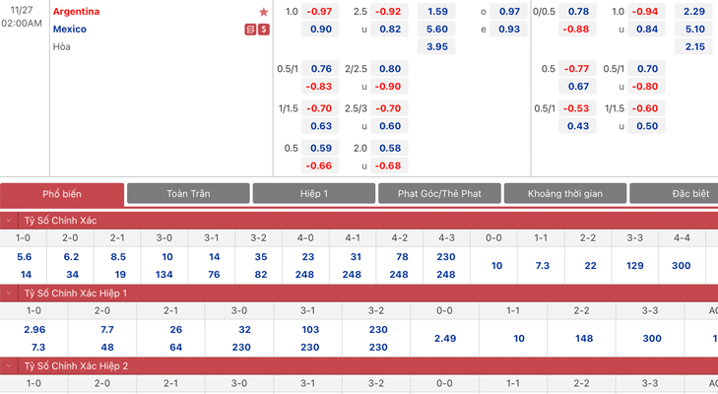Viewport: 718px width, 394px height.
Task: Bet correct score 3-2 at 35
Action: (x=261, y=257)
